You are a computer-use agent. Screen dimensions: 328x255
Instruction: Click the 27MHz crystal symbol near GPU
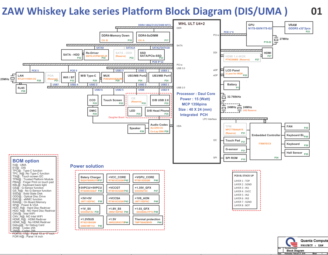pyautogui.click(x=276, y=39)
